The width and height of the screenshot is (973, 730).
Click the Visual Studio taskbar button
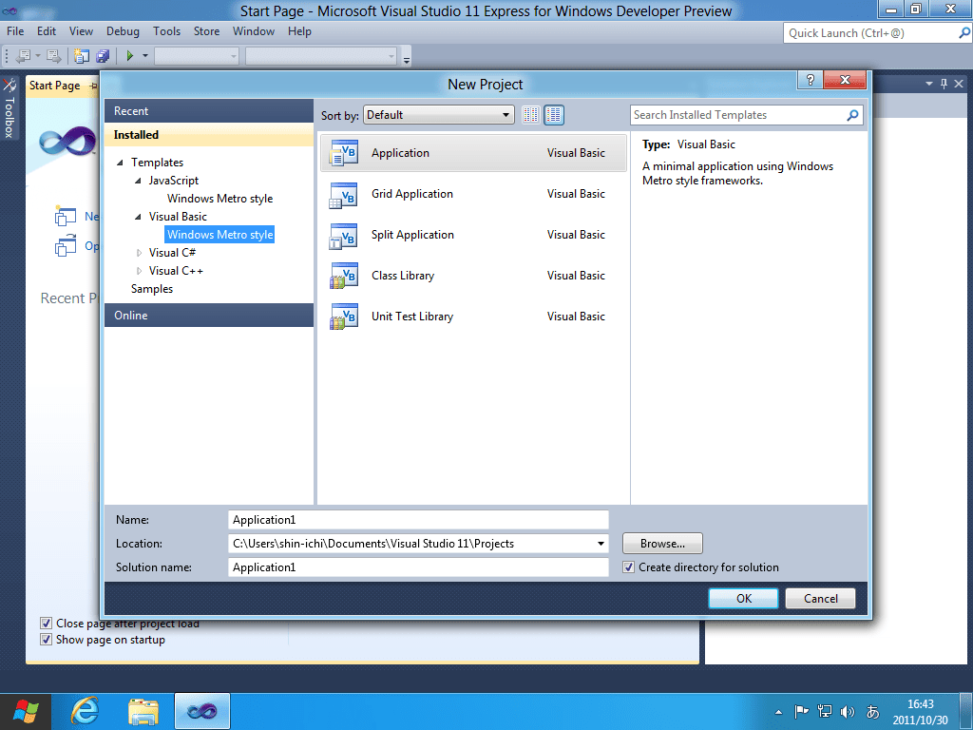[202, 711]
